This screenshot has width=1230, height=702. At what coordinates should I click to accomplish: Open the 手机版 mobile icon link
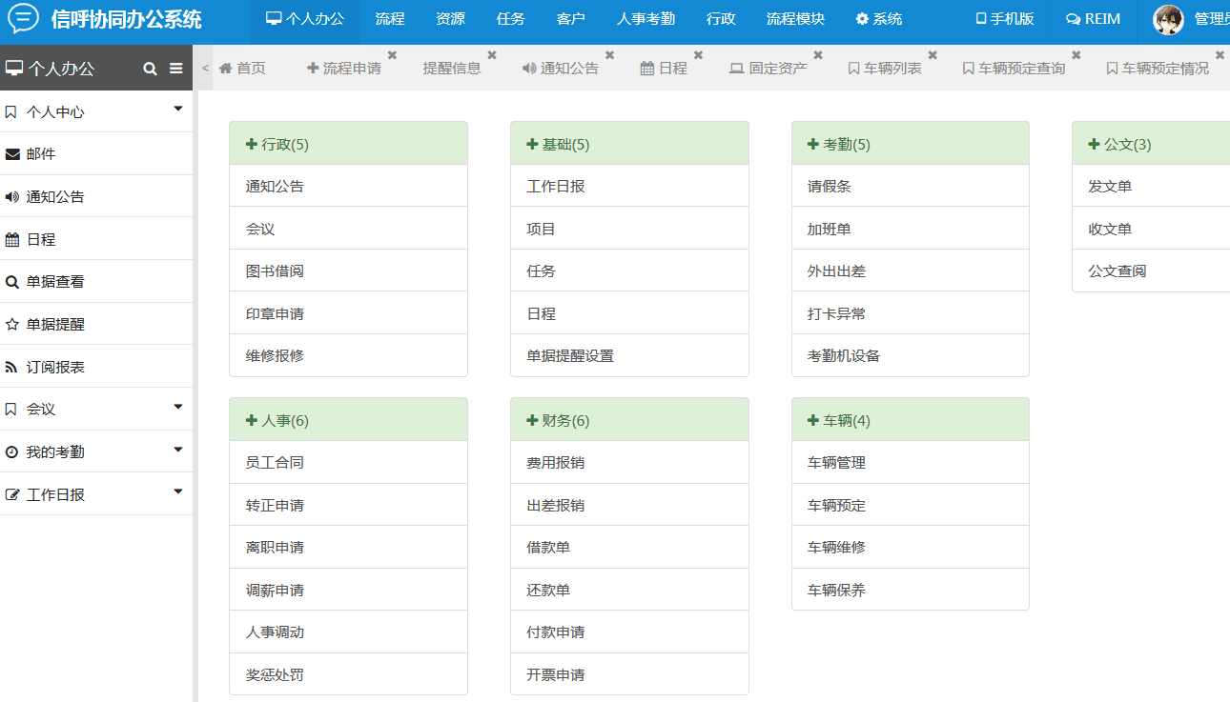click(x=980, y=19)
